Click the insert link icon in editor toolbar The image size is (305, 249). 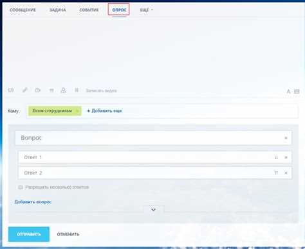pos(25,90)
